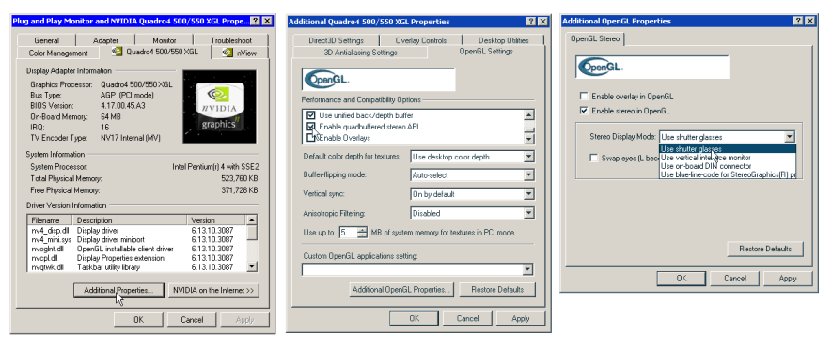Select nv4_mini.sys row in driver list
Screen dimensions: 832x348
tap(137, 239)
